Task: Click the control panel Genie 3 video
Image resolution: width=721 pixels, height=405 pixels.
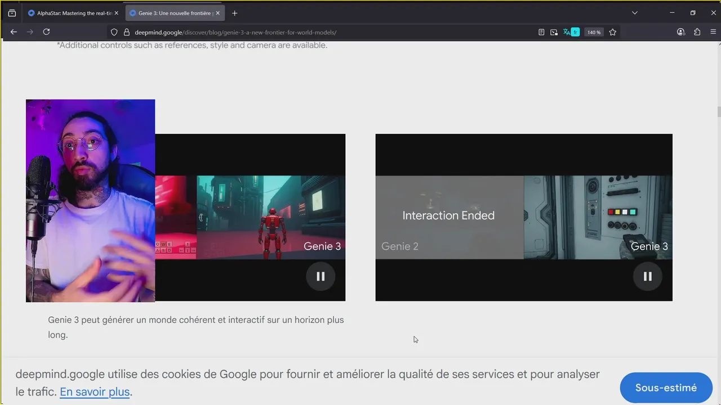Action: click(x=598, y=217)
